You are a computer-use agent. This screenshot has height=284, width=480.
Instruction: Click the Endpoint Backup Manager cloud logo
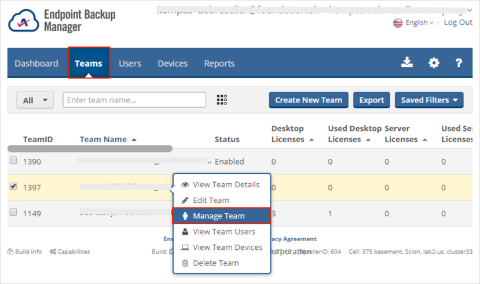click(x=23, y=21)
